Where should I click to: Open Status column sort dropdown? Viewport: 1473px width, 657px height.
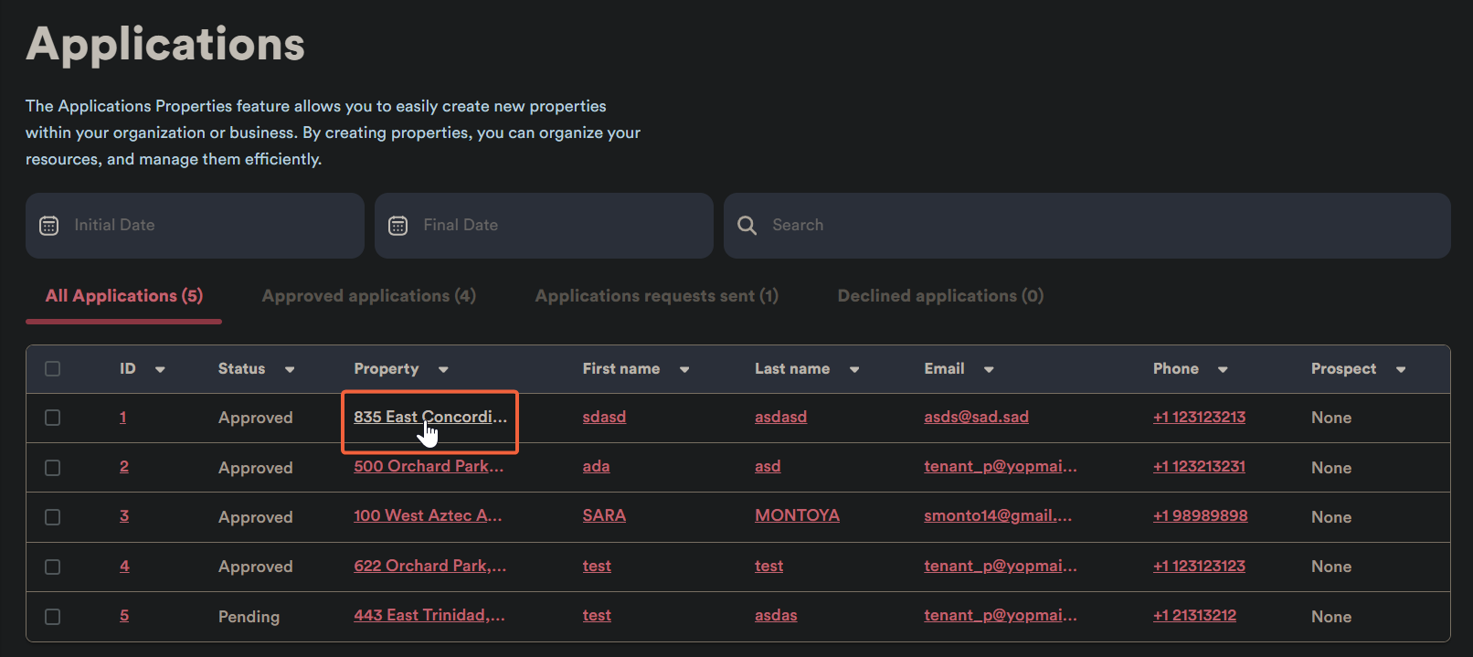(x=290, y=370)
